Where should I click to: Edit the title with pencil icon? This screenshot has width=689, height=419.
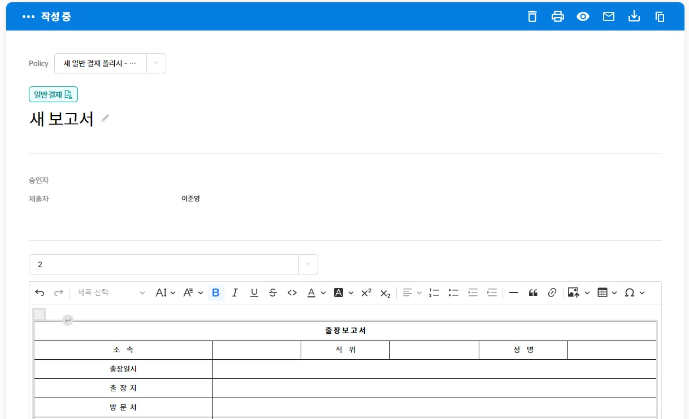(x=105, y=118)
